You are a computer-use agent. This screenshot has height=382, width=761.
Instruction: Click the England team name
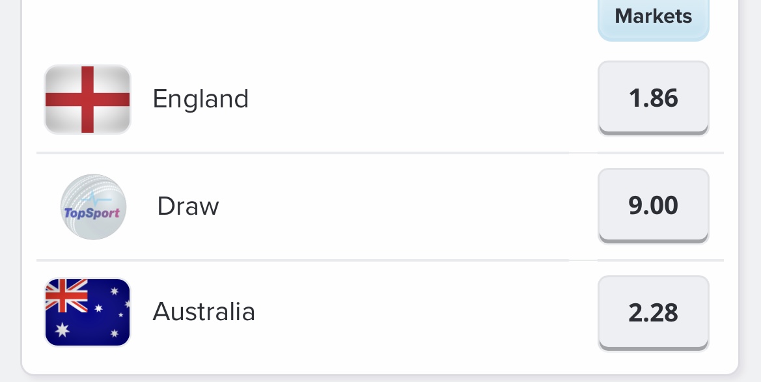[201, 99]
